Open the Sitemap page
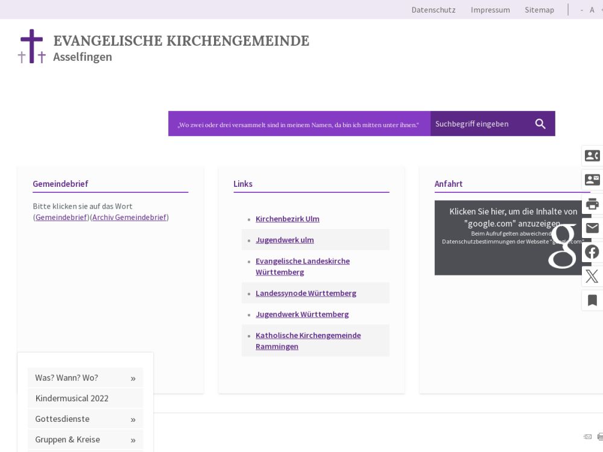This screenshot has height=452, width=603. coord(539,10)
